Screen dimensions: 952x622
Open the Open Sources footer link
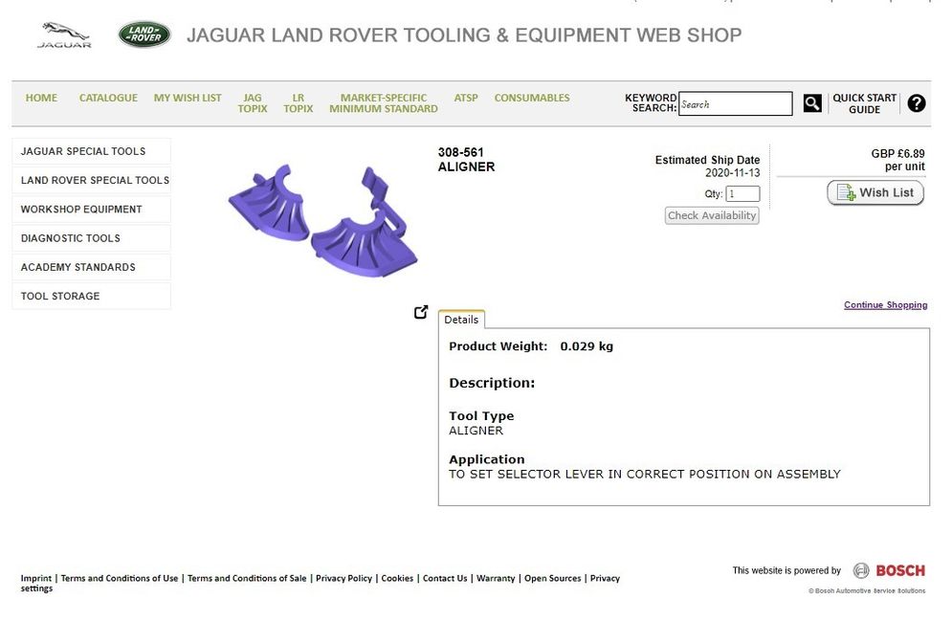tap(552, 578)
